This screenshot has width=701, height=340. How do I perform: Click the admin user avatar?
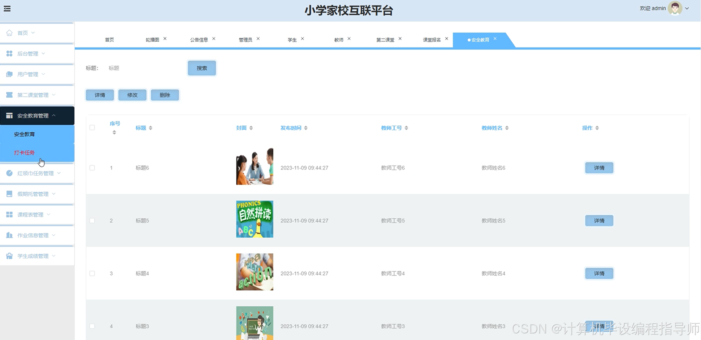click(675, 8)
